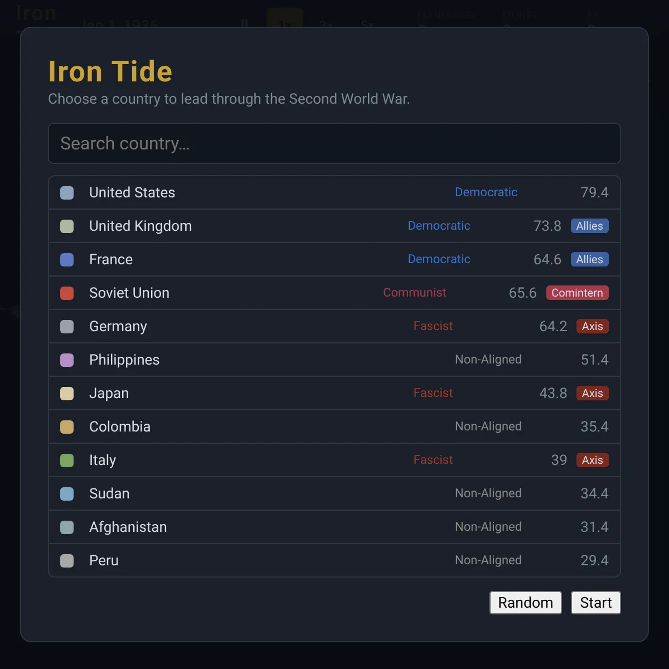The image size is (669, 669).
Task: Click United Kingdom's Allies badge
Action: 590,226
